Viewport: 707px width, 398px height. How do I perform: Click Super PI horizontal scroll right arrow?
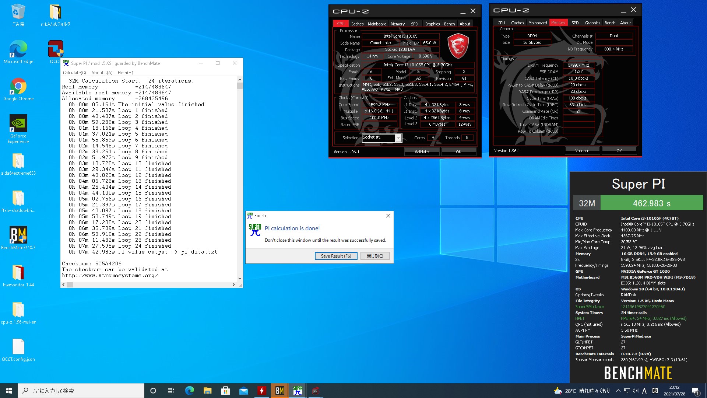pos(233,284)
